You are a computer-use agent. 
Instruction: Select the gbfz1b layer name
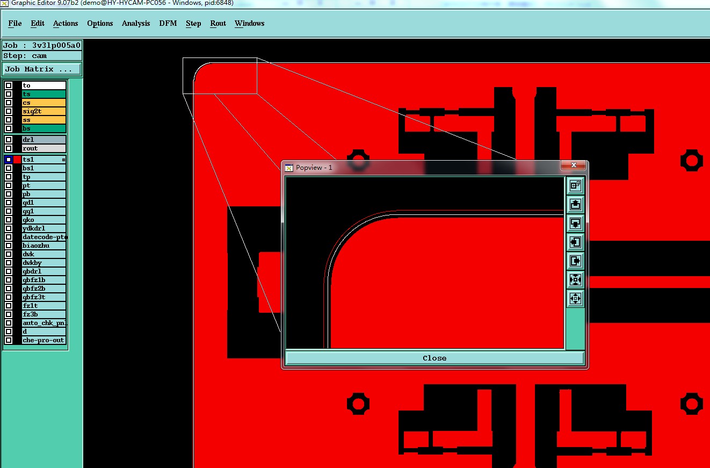(44, 280)
